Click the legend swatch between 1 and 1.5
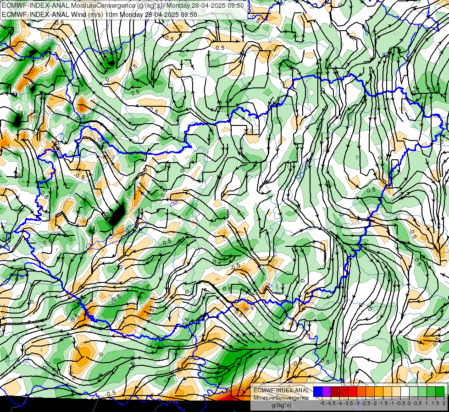The width and height of the screenshot is (449, 412). point(431,392)
